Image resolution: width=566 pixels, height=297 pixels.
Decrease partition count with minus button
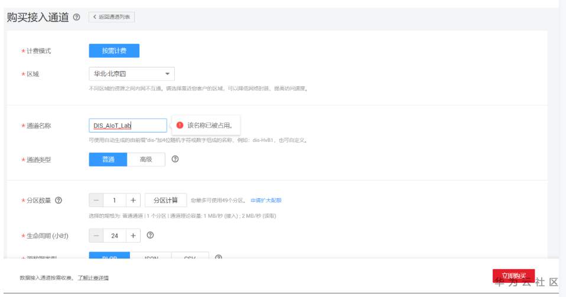click(x=96, y=200)
